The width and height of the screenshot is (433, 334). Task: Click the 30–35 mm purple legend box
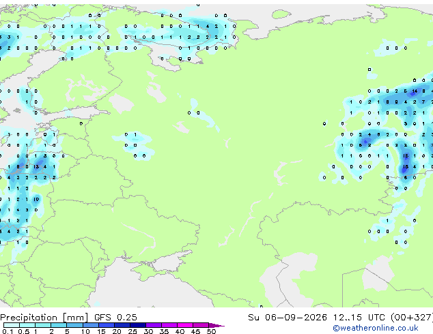click(x=154, y=325)
